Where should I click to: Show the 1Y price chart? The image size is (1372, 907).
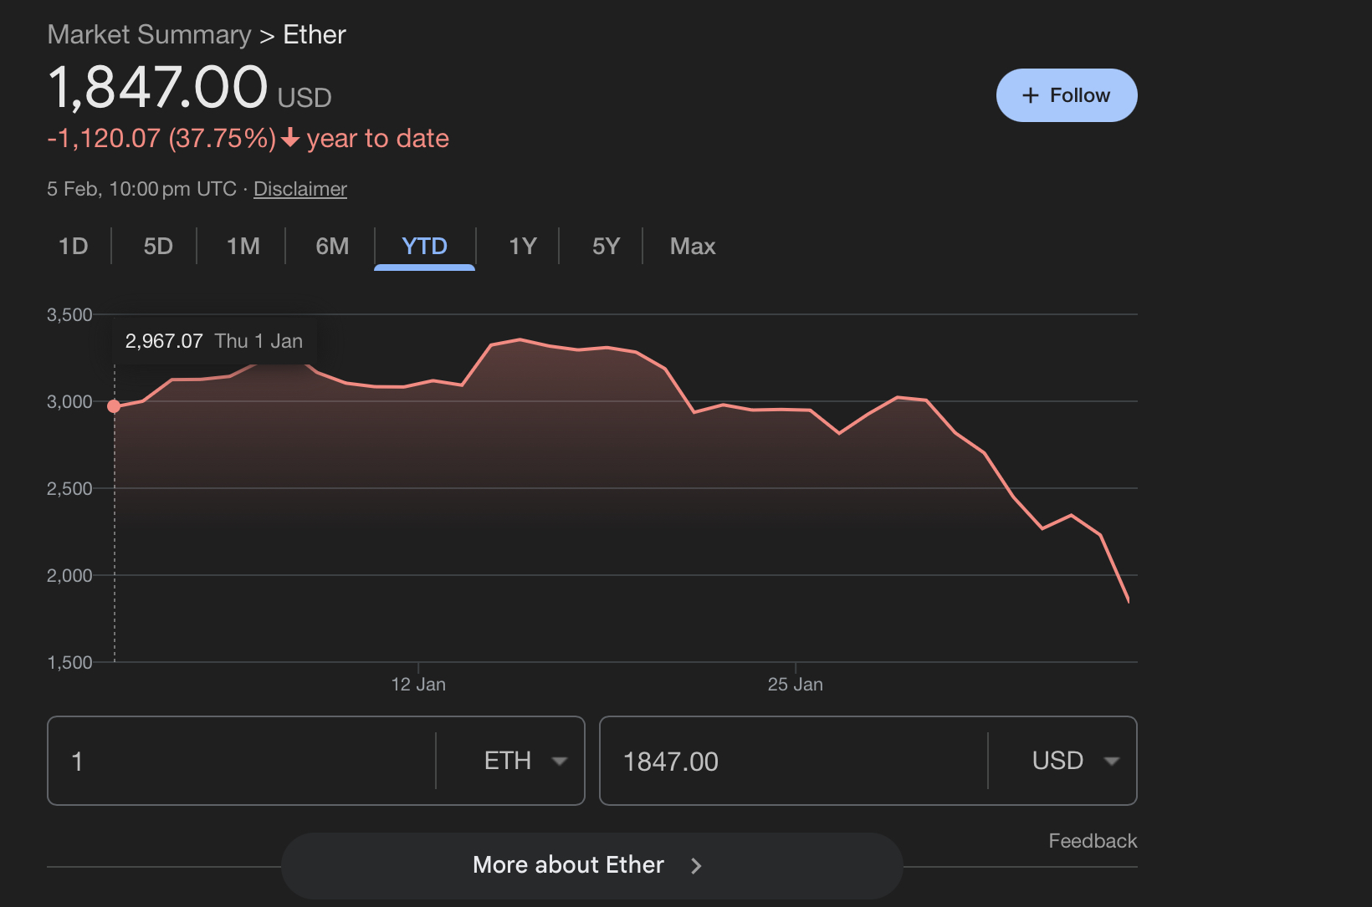tap(523, 247)
